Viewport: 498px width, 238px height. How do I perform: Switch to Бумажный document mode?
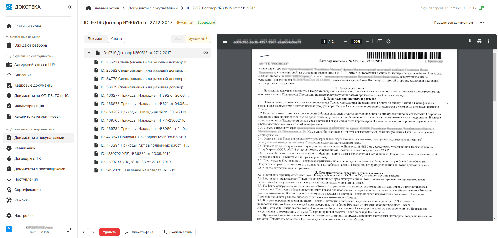[198, 39]
